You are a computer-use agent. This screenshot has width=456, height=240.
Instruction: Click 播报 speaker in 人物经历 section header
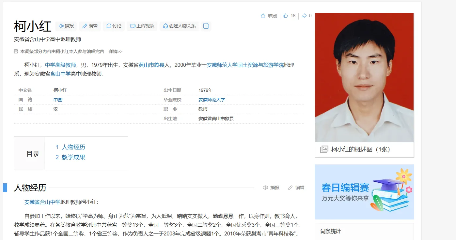271,188
